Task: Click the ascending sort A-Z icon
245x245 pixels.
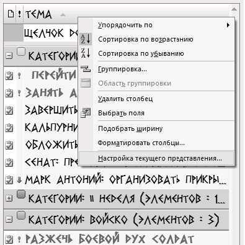Action: pos(86,39)
